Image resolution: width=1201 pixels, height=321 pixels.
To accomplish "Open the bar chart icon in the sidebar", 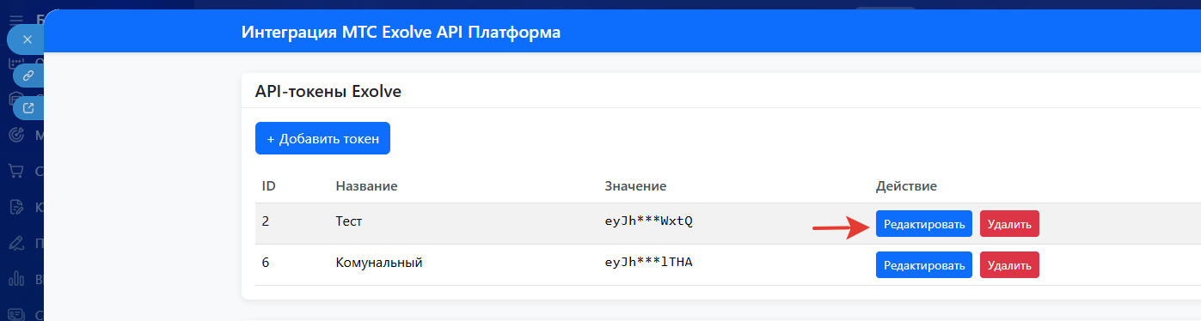I will (16, 279).
